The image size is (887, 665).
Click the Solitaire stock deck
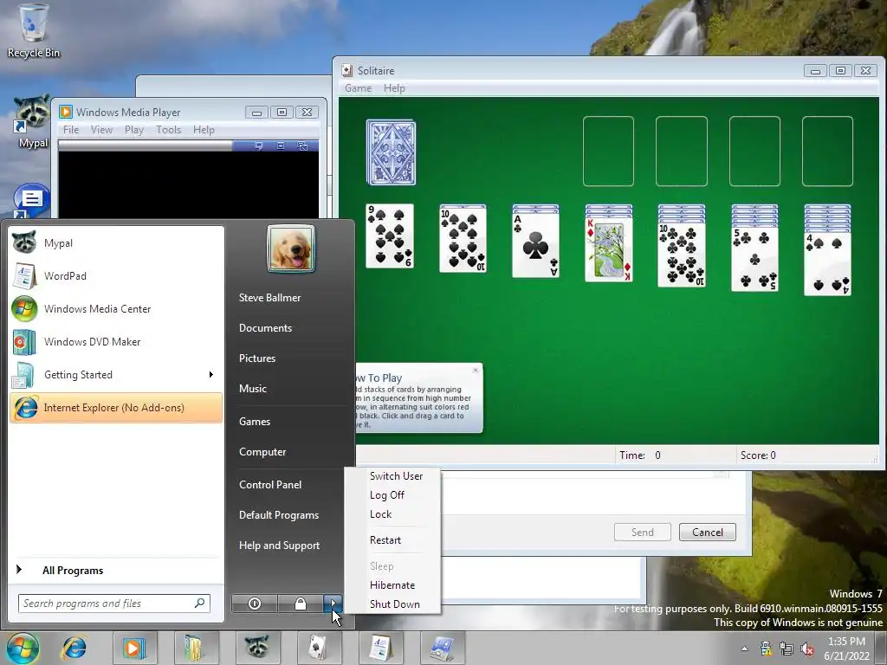391,152
